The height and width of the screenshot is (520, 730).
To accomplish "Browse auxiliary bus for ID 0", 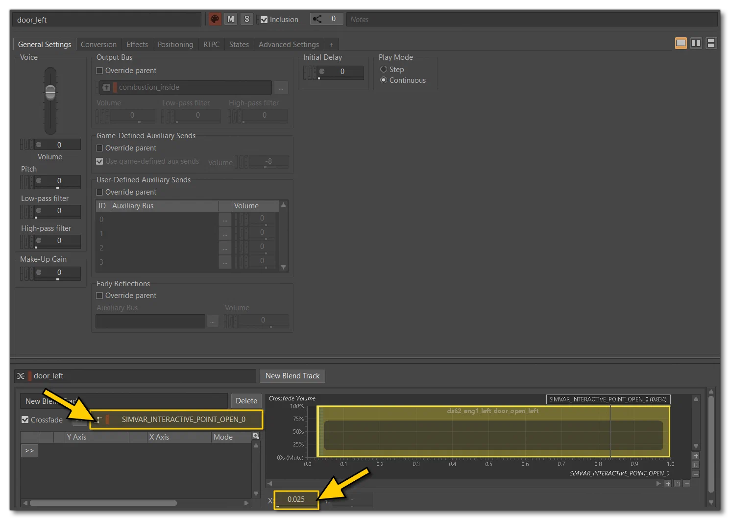I will (225, 220).
